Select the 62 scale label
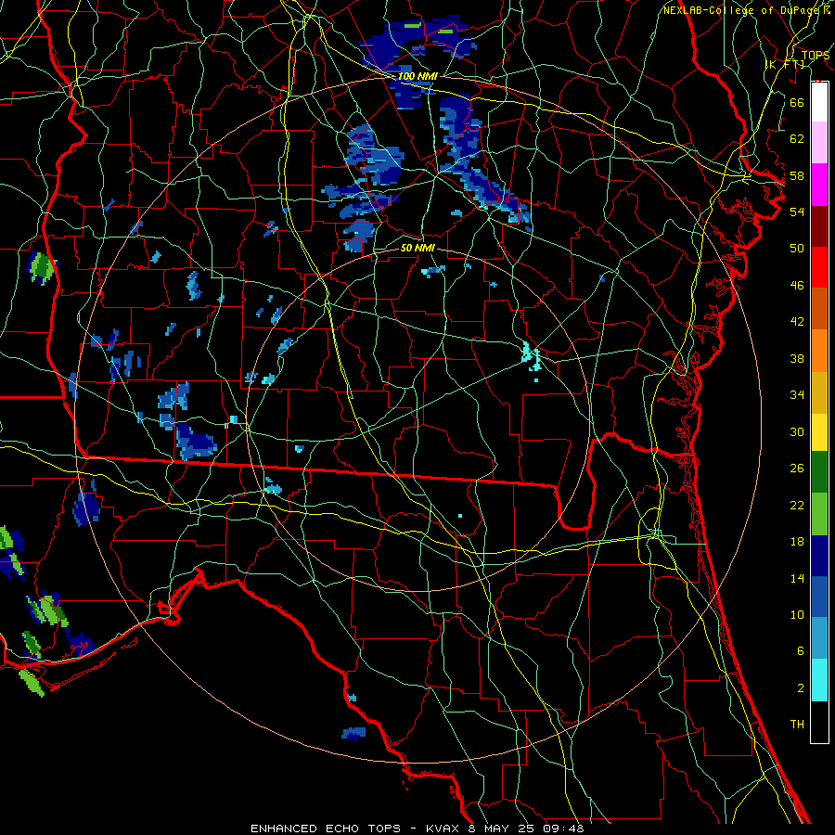 (x=797, y=139)
